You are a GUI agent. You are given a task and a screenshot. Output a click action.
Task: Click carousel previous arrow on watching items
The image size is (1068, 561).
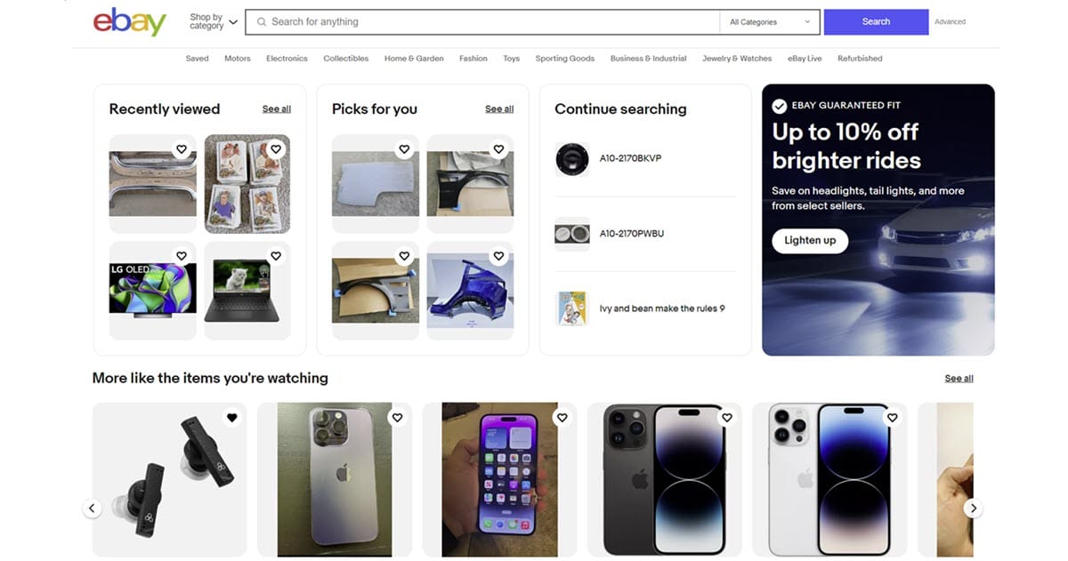click(93, 509)
